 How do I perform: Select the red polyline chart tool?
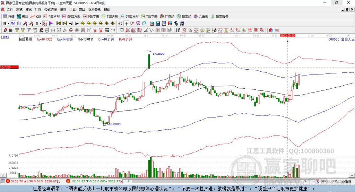coord(132,24)
